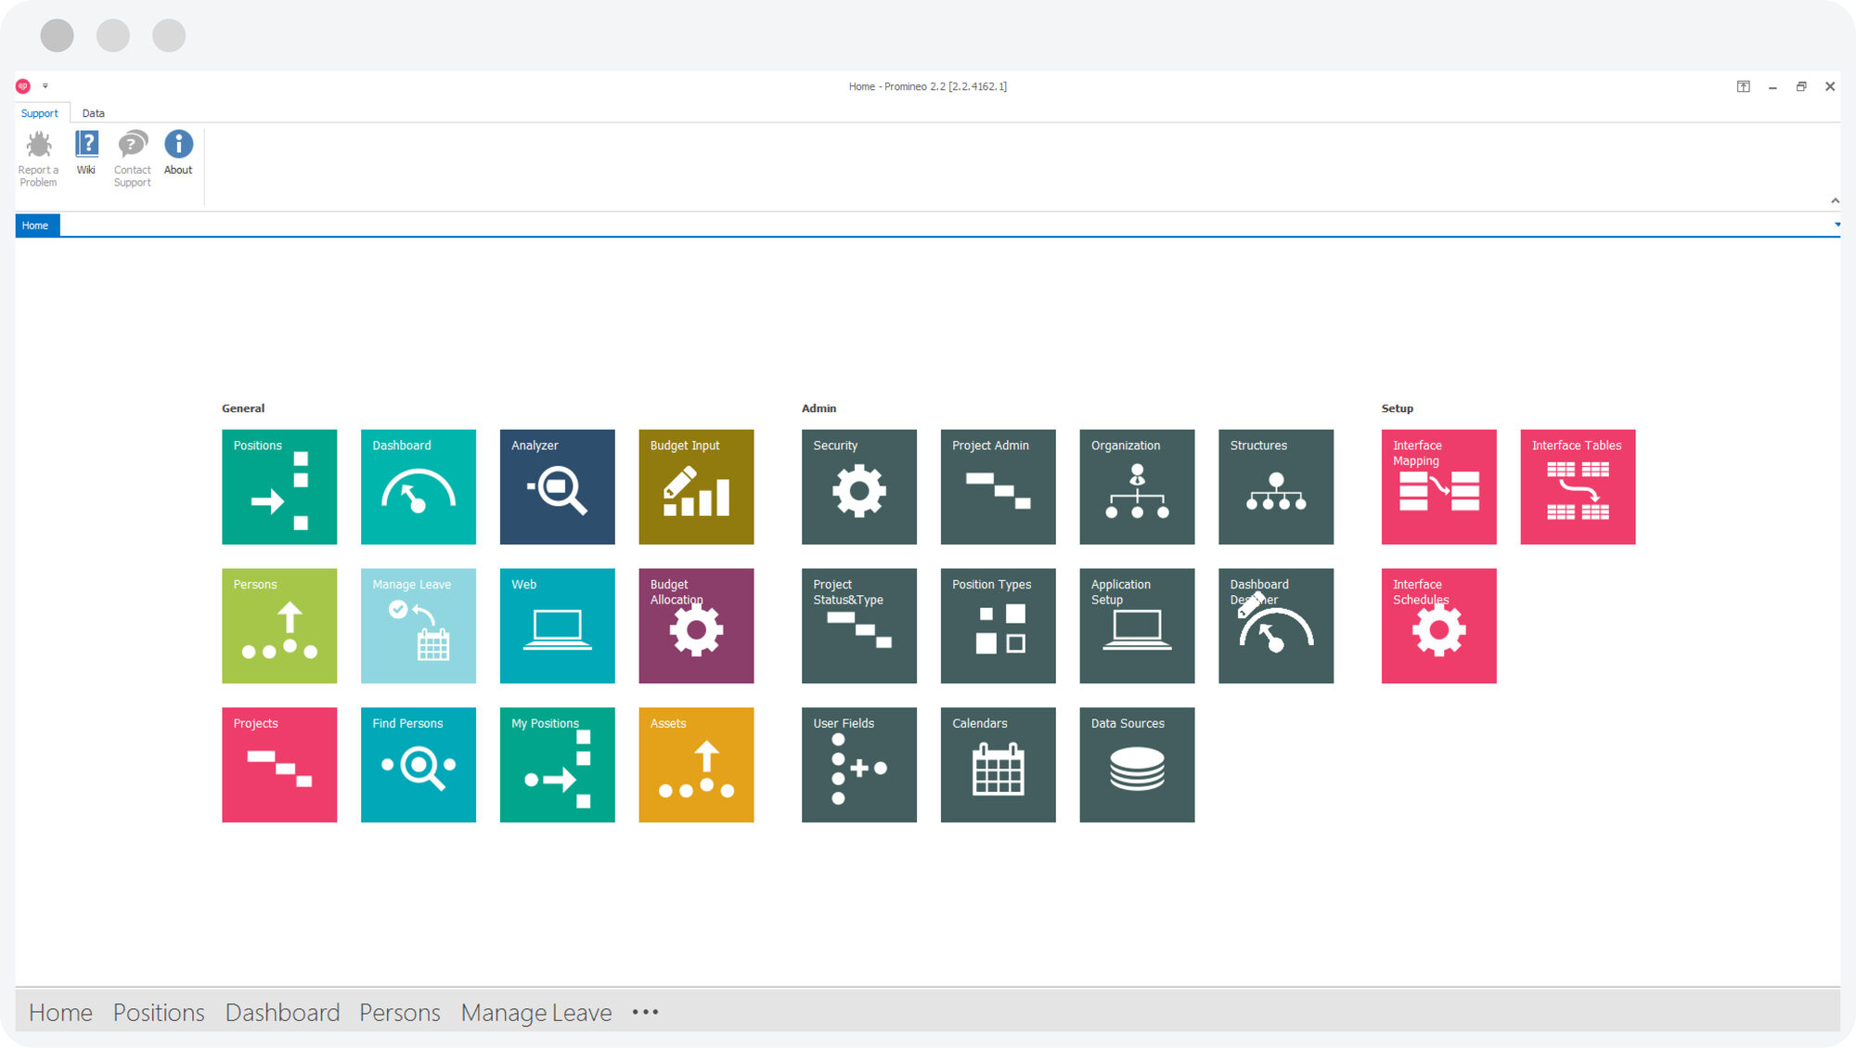Open the Security admin tile
The height and width of the screenshot is (1048, 1856).
point(859,486)
